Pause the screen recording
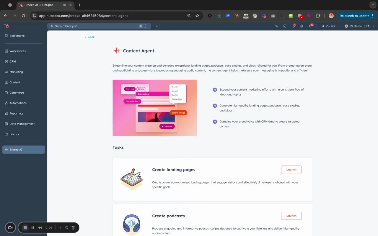Viewport: 378px width, 236px height. click(33, 227)
